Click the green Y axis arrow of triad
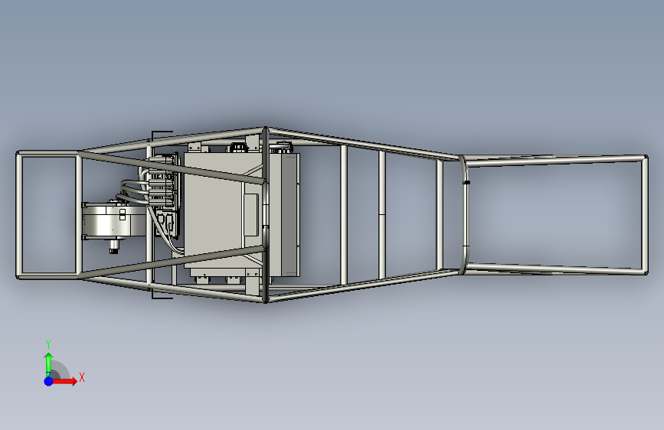Viewport: 664px width, 430px height. click(x=49, y=364)
